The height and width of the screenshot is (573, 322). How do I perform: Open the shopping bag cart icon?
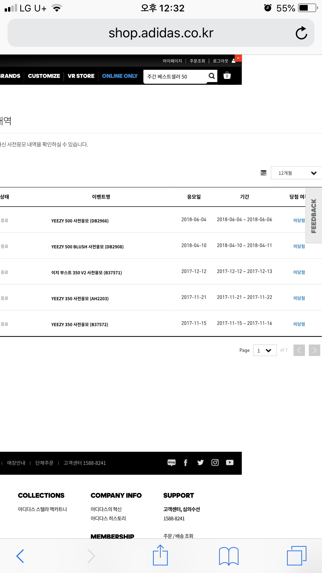click(x=227, y=76)
